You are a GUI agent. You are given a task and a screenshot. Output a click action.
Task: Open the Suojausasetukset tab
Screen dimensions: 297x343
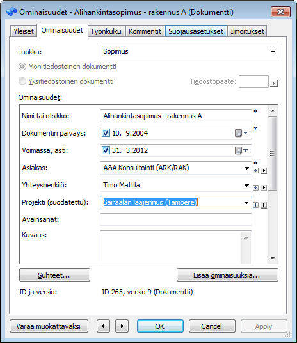pyautogui.click(x=196, y=31)
